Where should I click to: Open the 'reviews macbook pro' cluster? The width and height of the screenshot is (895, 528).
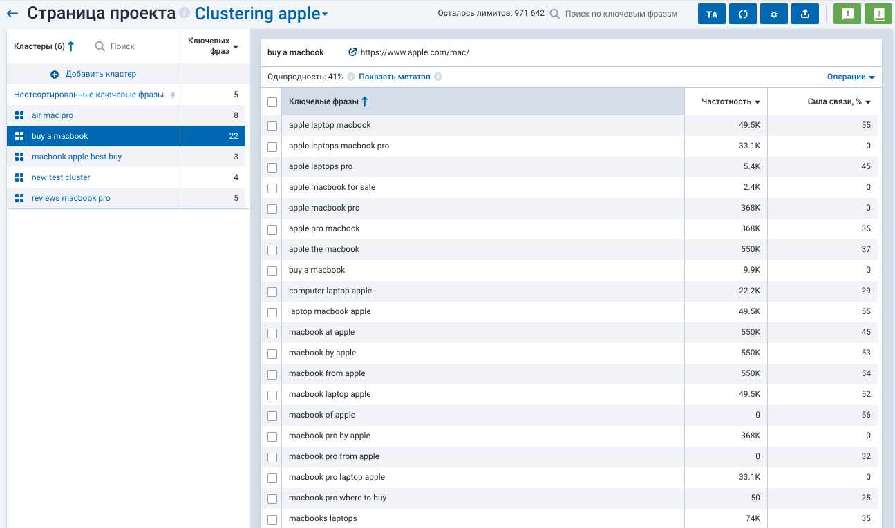tap(70, 198)
